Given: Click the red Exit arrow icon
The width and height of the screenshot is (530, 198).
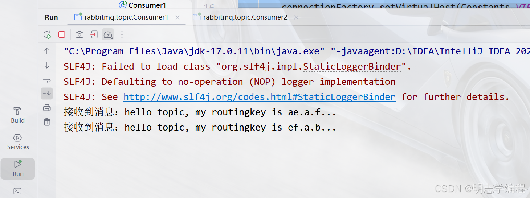Looking at the screenshot, I should 94,34.
